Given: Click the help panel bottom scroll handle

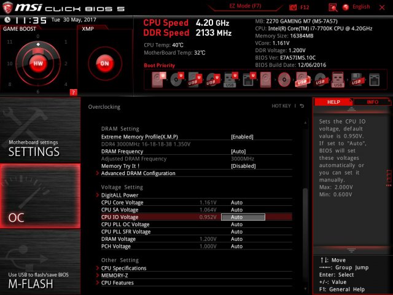Looking at the screenshot, I should pos(351,250).
